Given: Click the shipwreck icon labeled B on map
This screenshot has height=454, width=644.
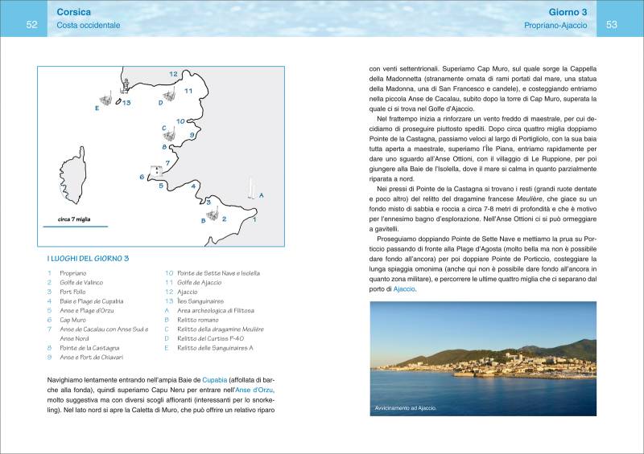Looking at the screenshot, I should pyautogui.click(x=213, y=214).
